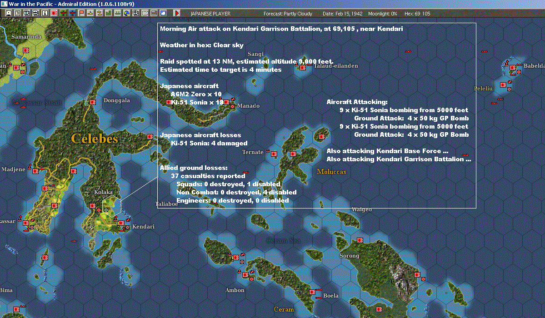This screenshot has width=545, height=318.
Task: Click the Kolaka map label
Action: tap(103, 192)
